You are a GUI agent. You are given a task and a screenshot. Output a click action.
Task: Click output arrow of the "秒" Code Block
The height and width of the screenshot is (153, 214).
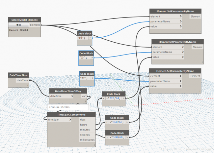pos(92,78)
